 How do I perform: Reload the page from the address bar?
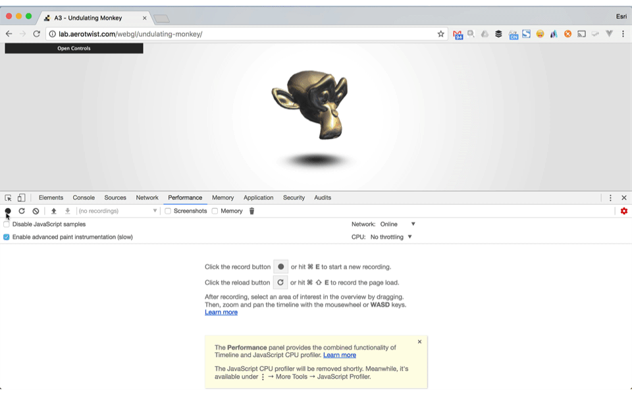pos(37,34)
